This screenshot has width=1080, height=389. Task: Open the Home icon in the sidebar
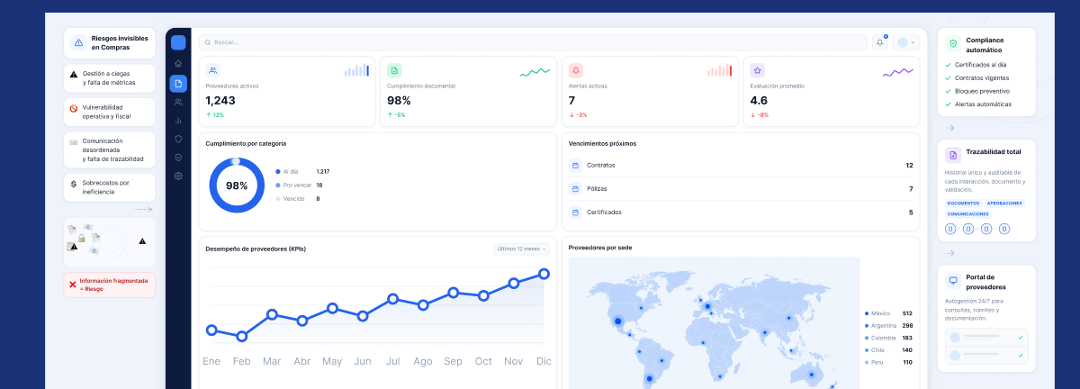178,64
